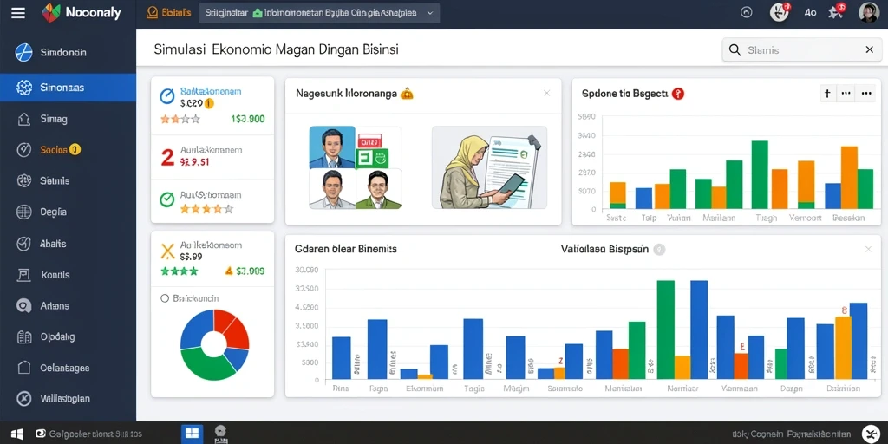Viewport: 888px width, 444px height.
Task: Open the woman with document thumbnail
Action: (489, 167)
